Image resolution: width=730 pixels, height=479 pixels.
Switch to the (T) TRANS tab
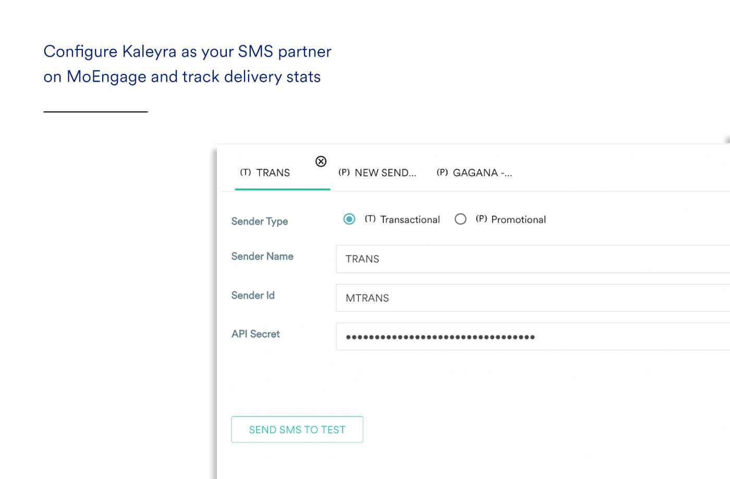click(265, 173)
